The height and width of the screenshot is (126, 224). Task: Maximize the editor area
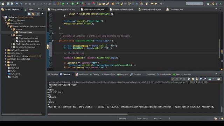click(220, 9)
